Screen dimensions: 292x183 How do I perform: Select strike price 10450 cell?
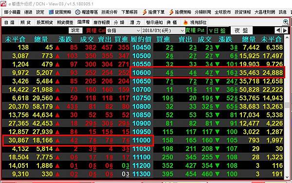click(142, 48)
